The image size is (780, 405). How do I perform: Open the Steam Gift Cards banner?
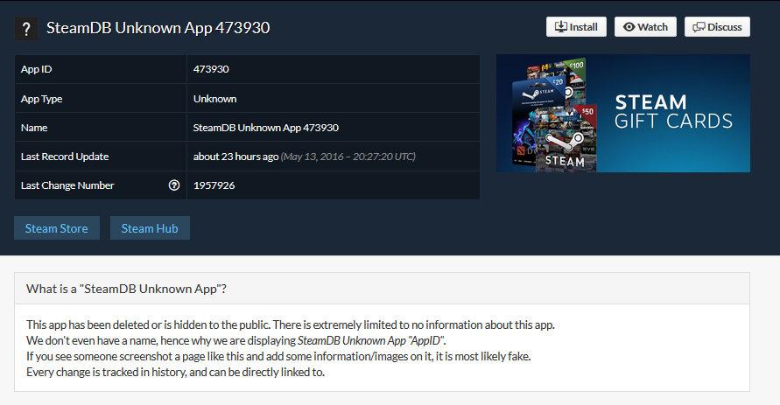click(622, 114)
